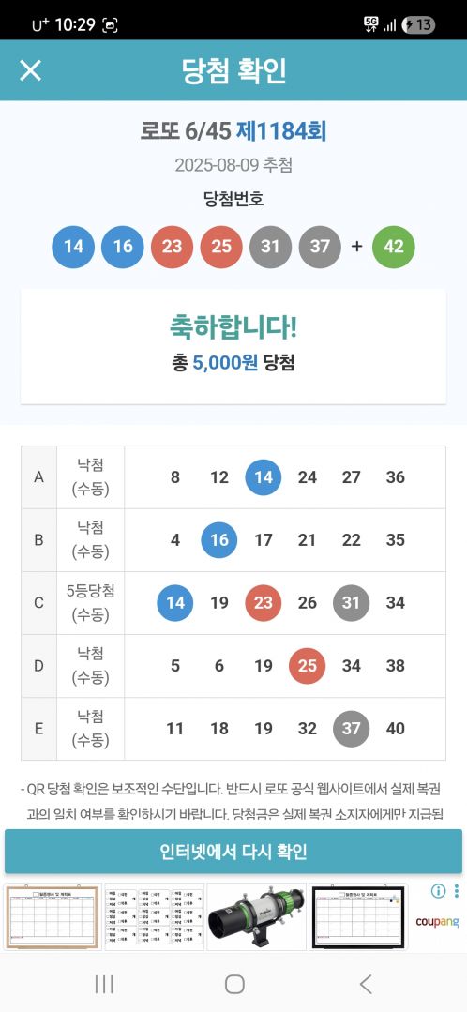Tap the sticker label sheet ad thumbnail
Viewport: 467px width, 1012px height.
[154, 916]
